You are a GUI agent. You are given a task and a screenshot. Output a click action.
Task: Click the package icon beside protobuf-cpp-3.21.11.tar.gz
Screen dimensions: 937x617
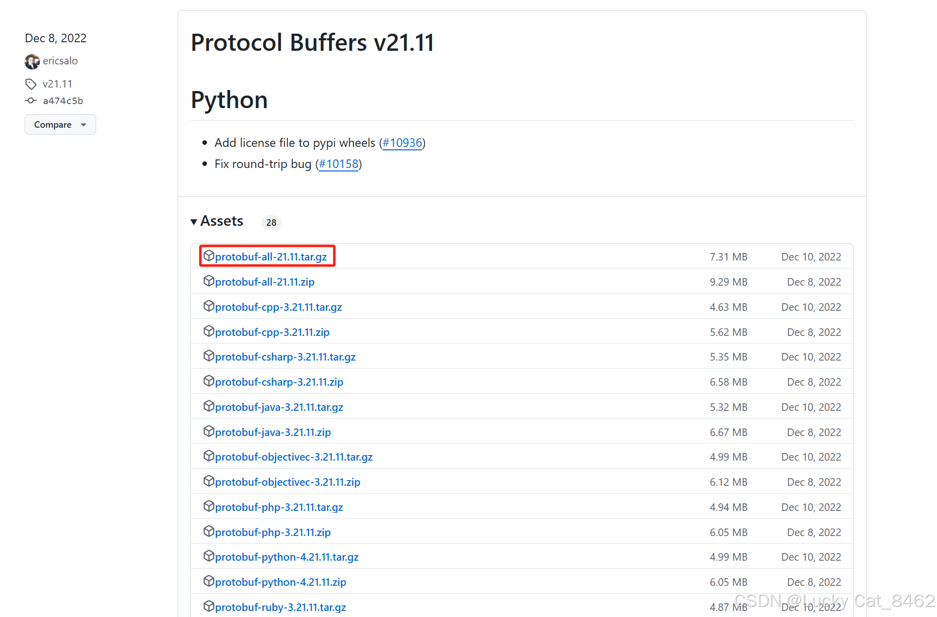tap(209, 306)
